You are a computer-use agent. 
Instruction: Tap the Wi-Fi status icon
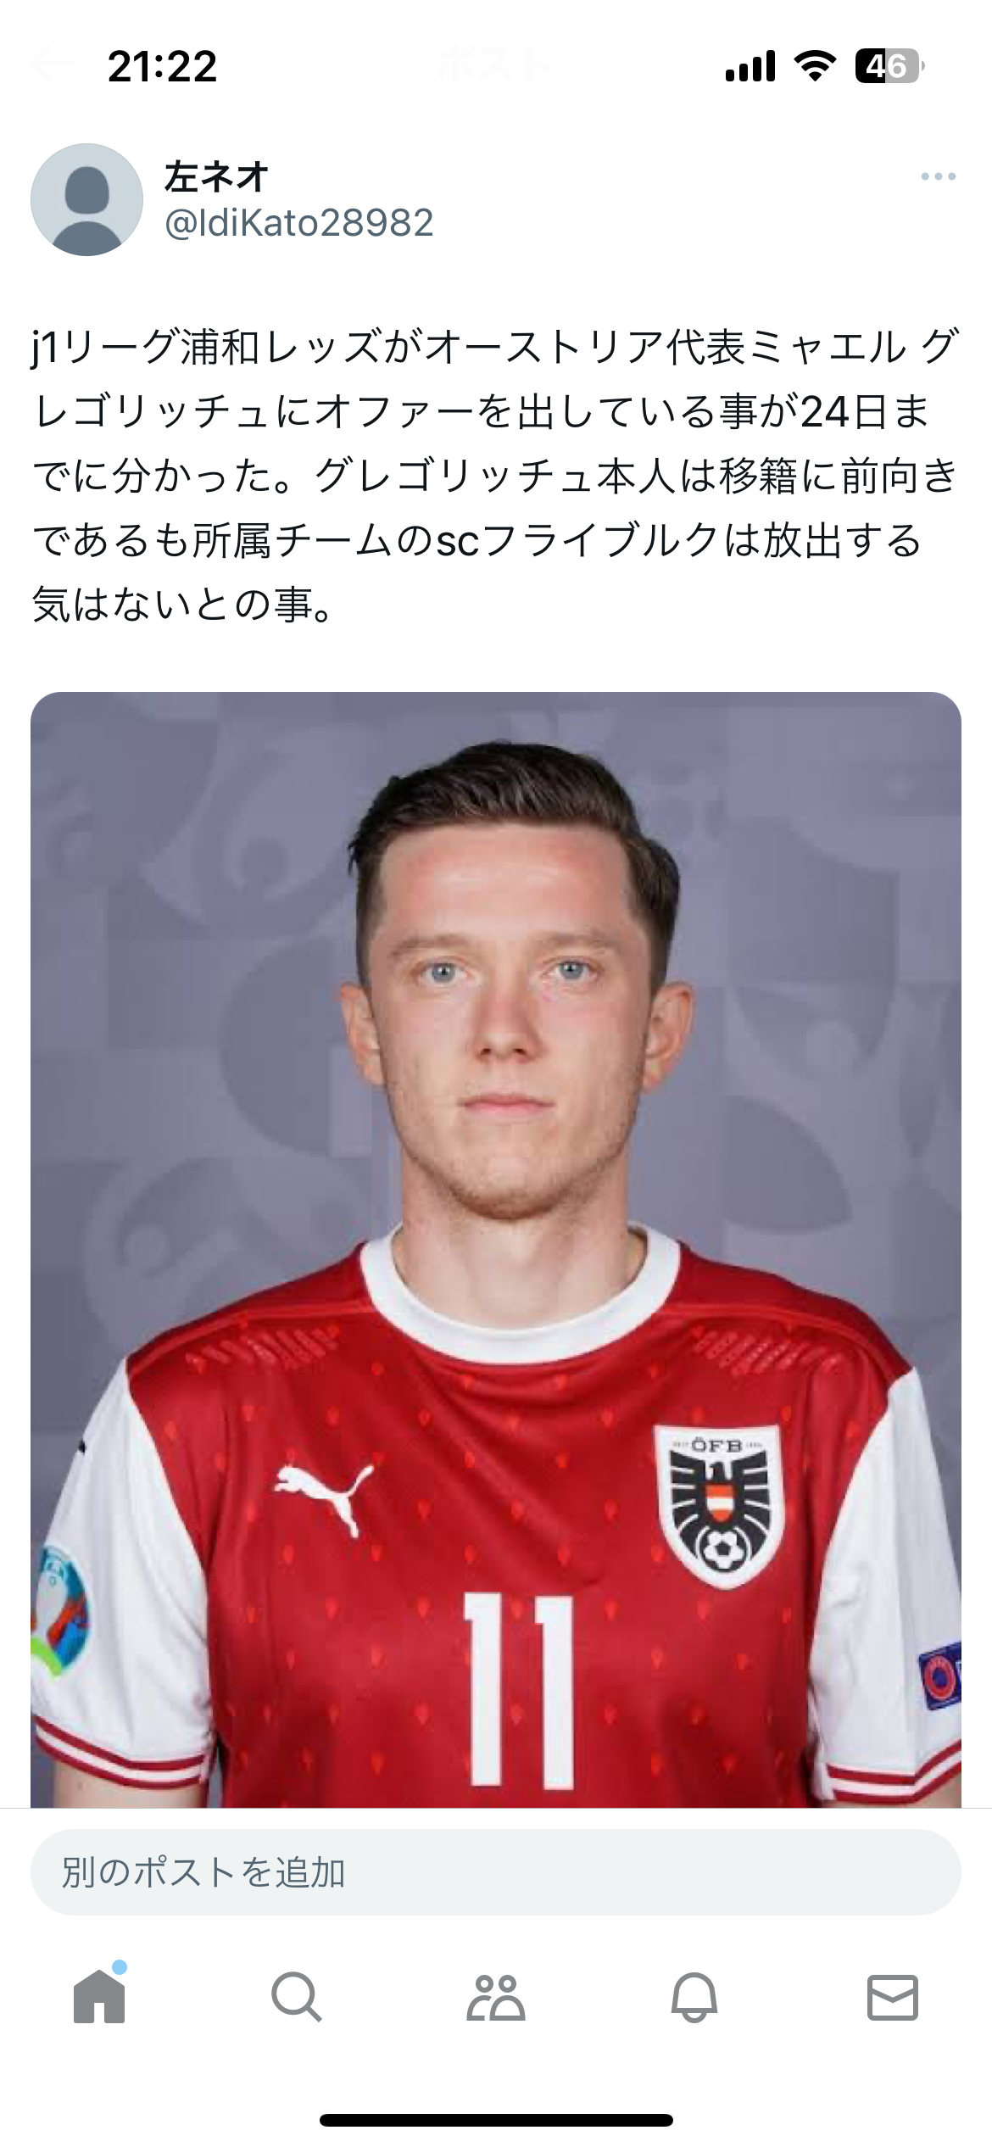tap(815, 65)
